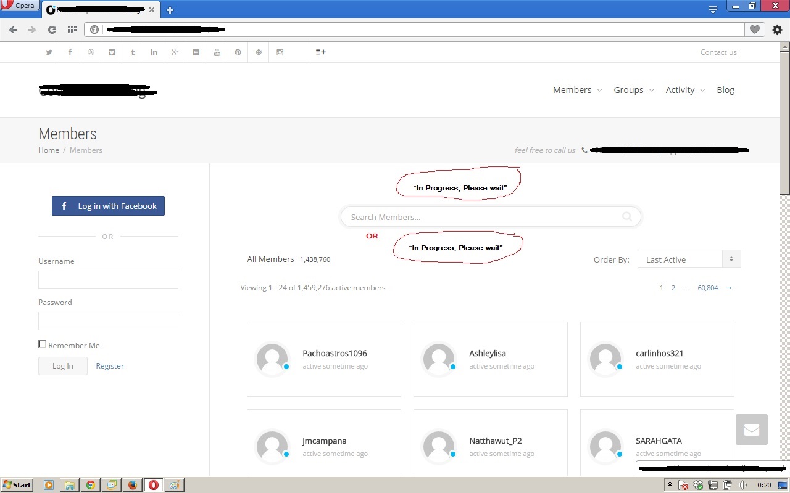This screenshot has height=493, width=790.
Task: Open the Twitter social link icon
Action: point(49,52)
